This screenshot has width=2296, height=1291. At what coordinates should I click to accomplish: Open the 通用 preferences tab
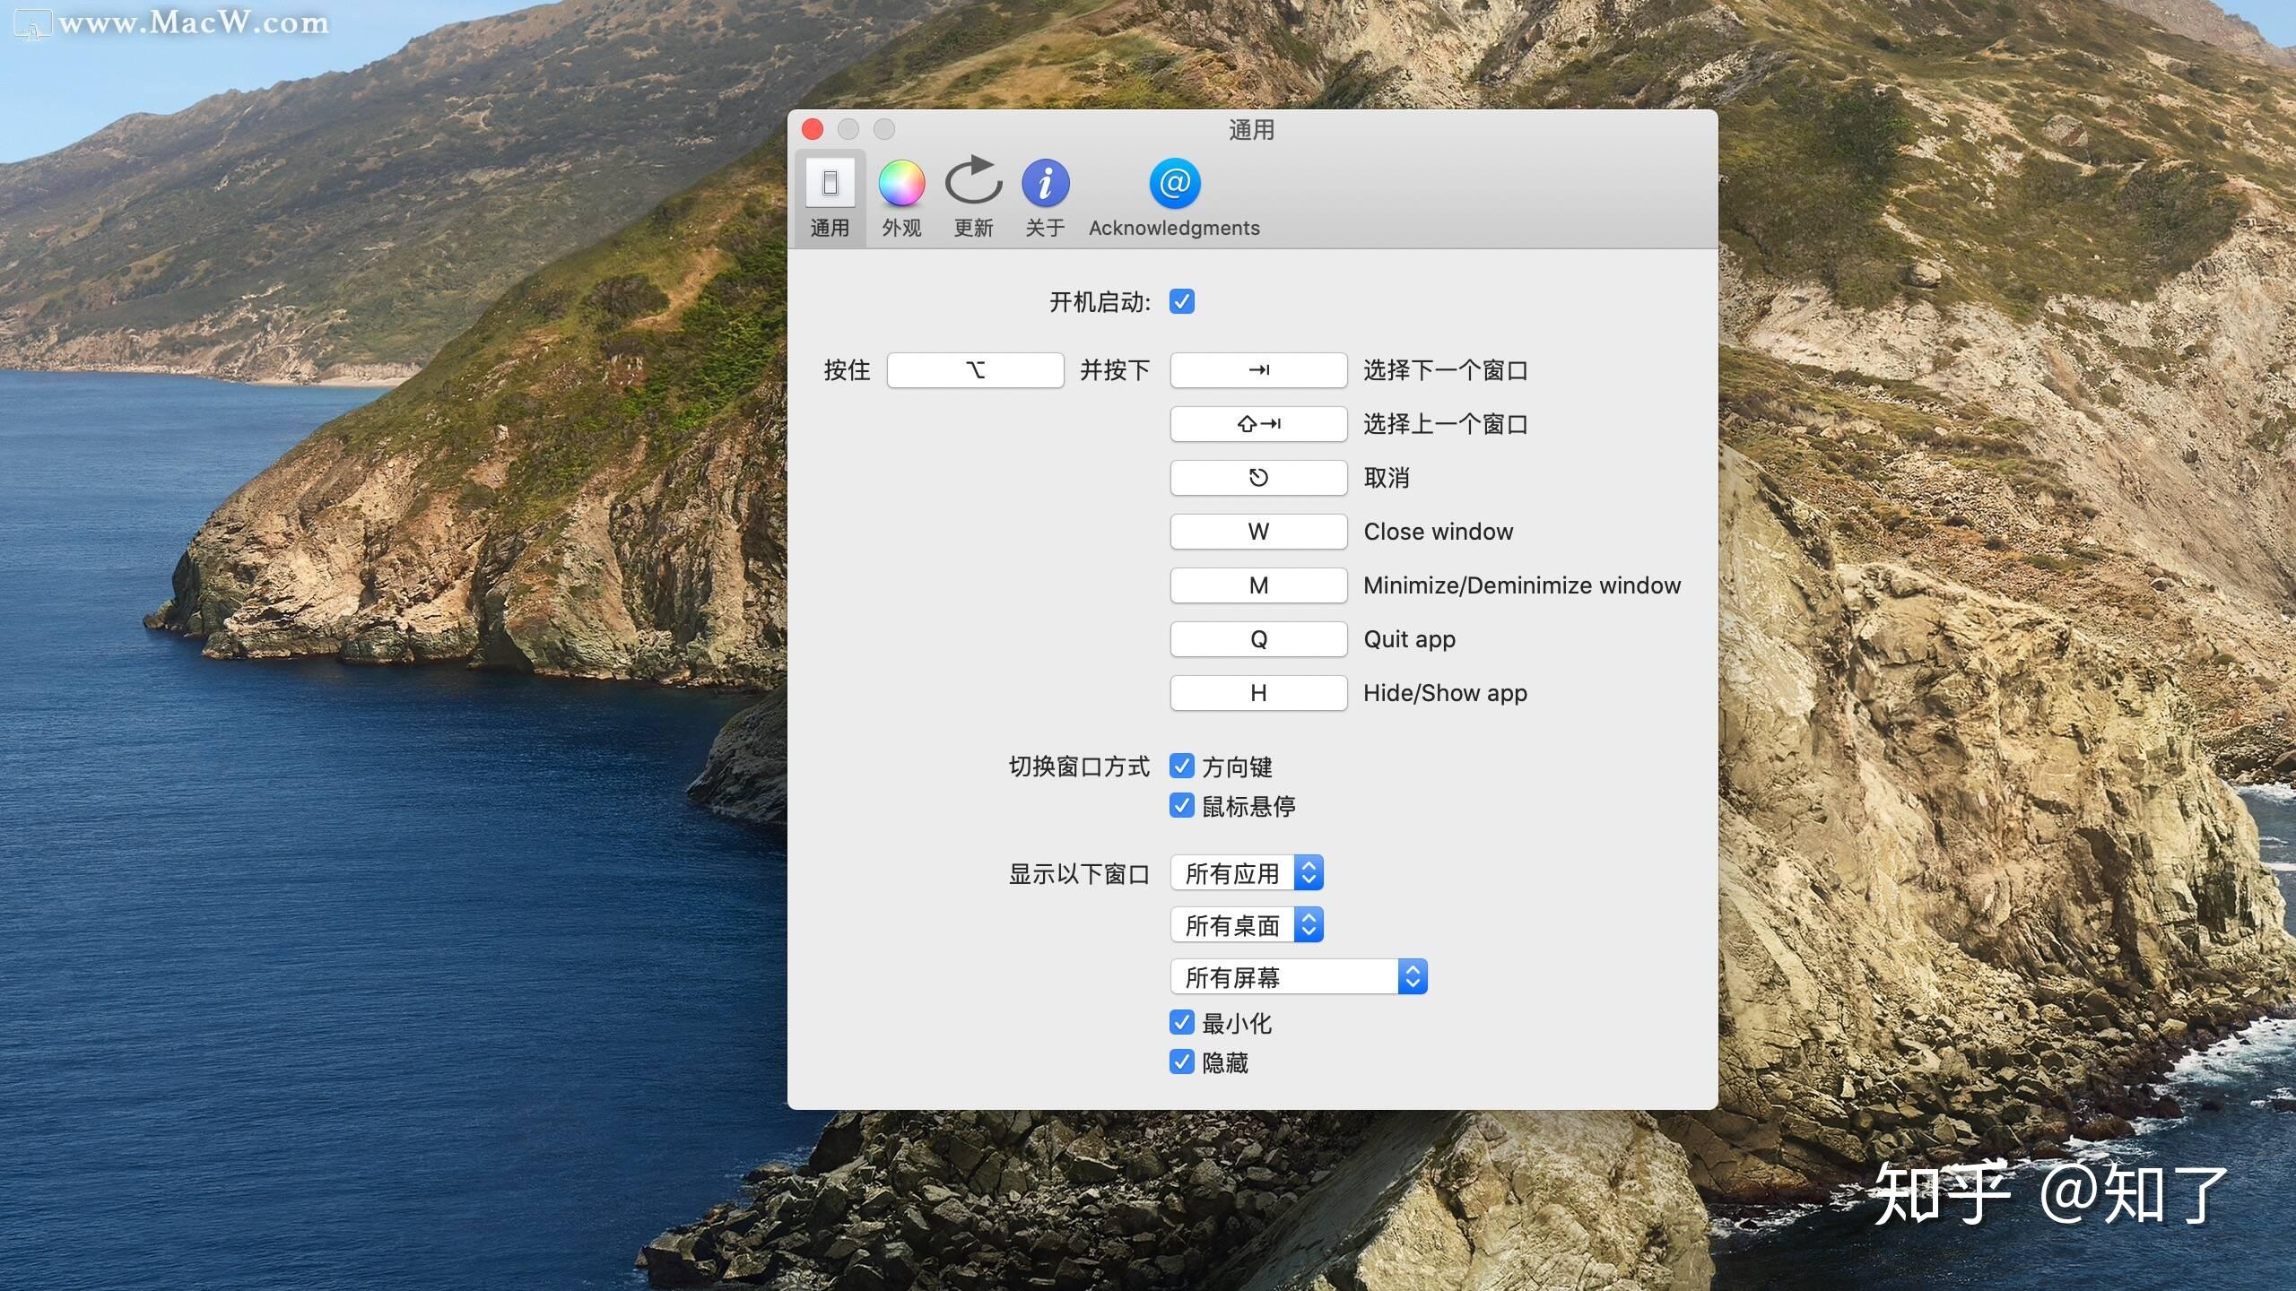(830, 195)
